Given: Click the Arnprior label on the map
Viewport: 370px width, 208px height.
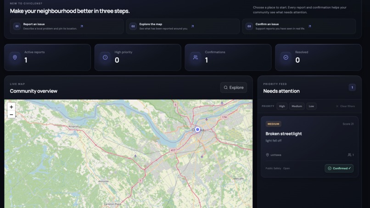Looking at the screenshot, I should (x=73, y=126).
